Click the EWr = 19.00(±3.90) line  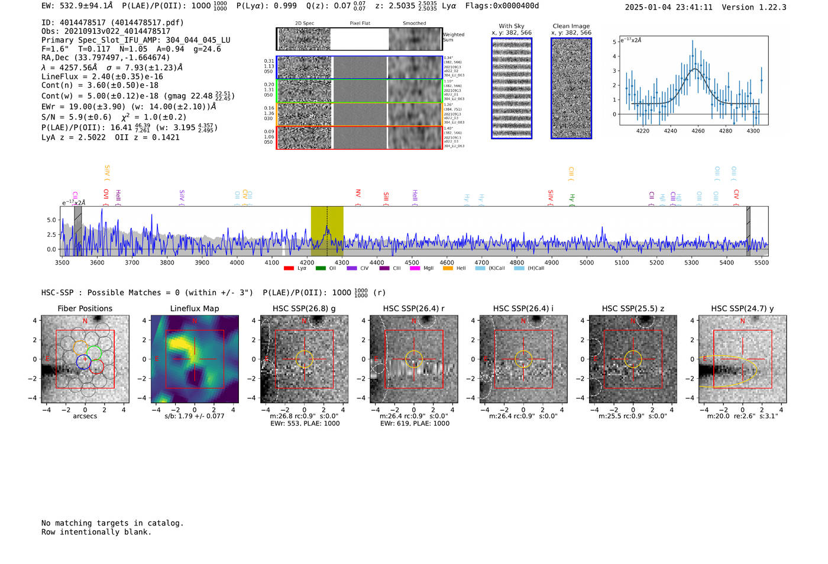tap(128, 107)
